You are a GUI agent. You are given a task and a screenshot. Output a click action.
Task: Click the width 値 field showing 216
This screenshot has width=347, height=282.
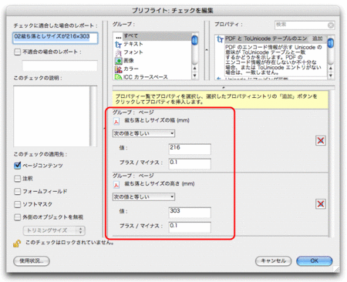(190, 149)
